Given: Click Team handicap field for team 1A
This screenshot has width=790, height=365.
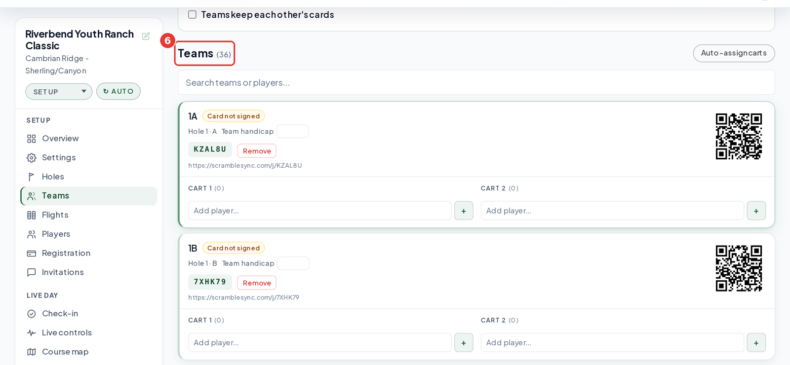Looking at the screenshot, I should point(292,131).
